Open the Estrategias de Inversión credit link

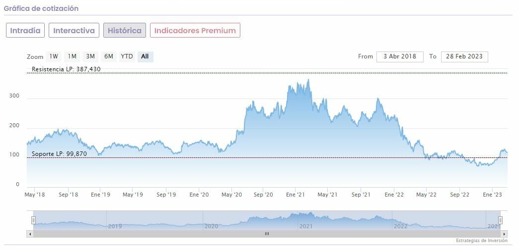coord(481,241)
